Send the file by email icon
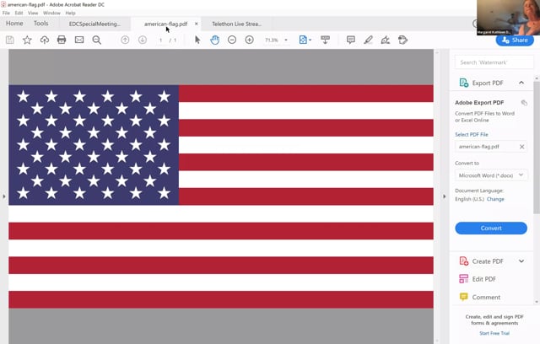The height and width of the screenshot is (344, 540). 79,40
